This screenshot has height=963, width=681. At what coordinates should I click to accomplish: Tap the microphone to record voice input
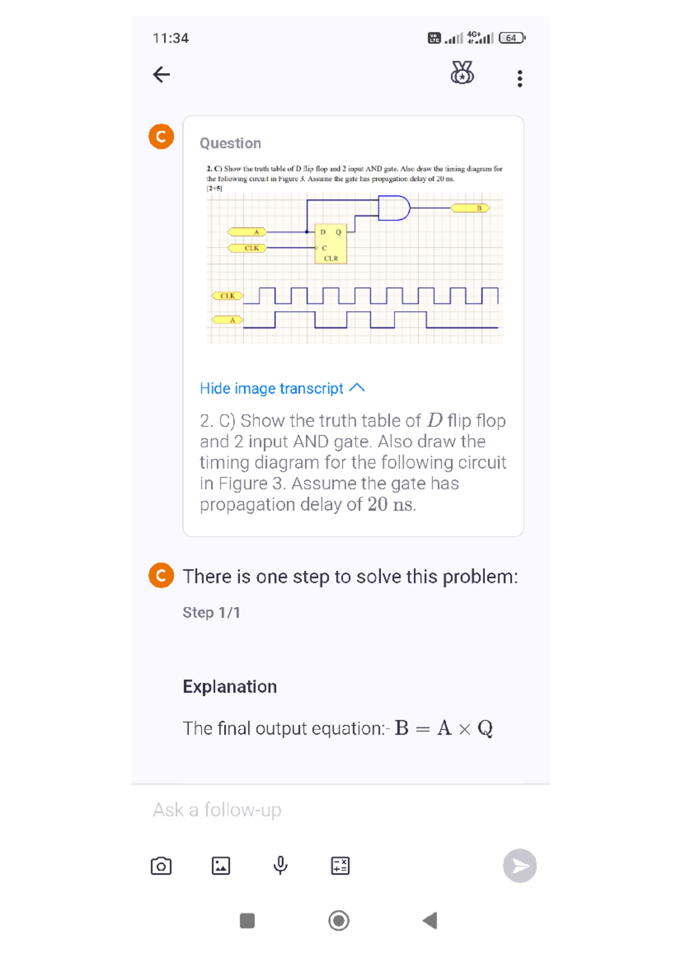coord(280,865)
